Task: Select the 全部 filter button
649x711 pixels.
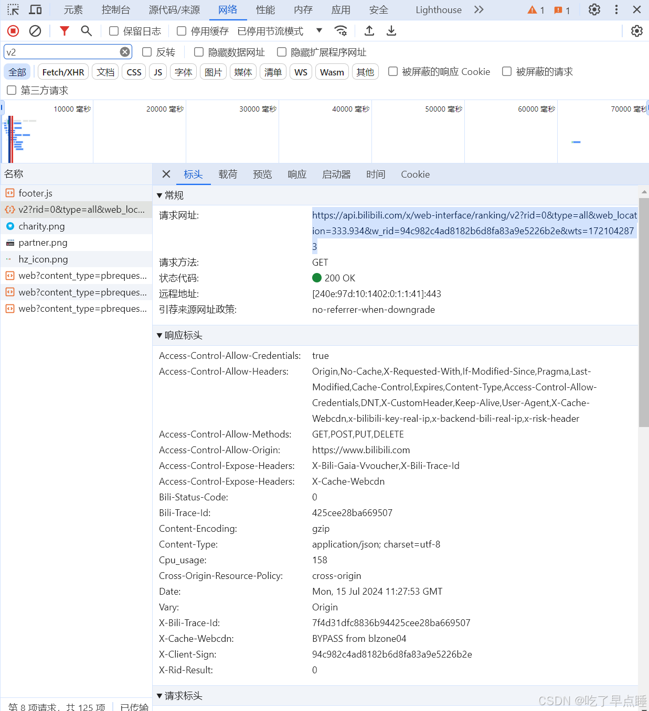Action: [17, 72]
